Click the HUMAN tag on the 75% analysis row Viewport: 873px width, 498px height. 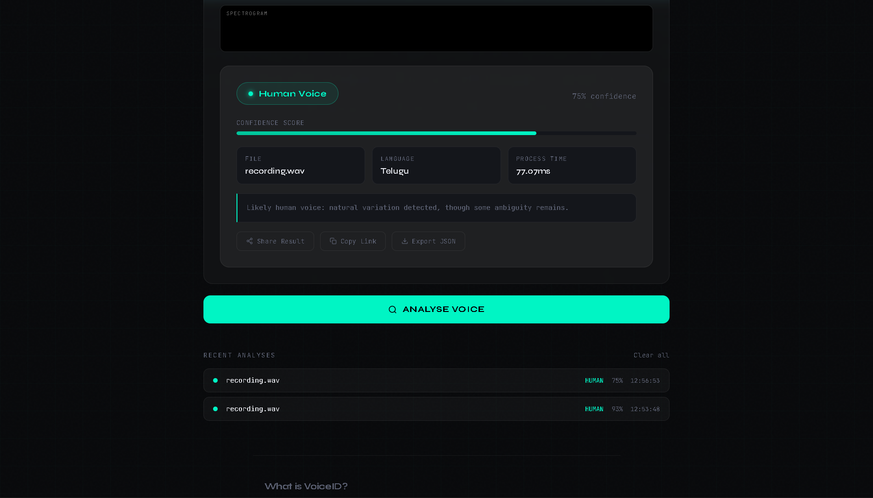[594, 380]
